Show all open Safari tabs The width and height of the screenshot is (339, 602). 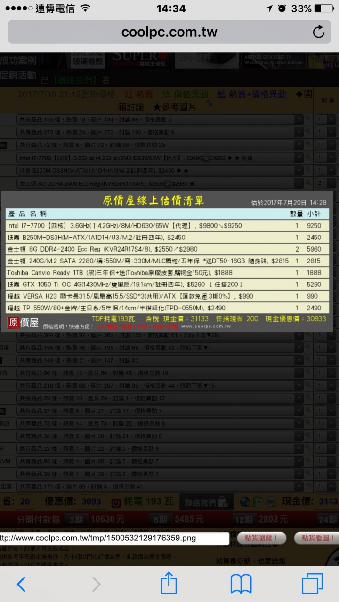pos(312,584)
